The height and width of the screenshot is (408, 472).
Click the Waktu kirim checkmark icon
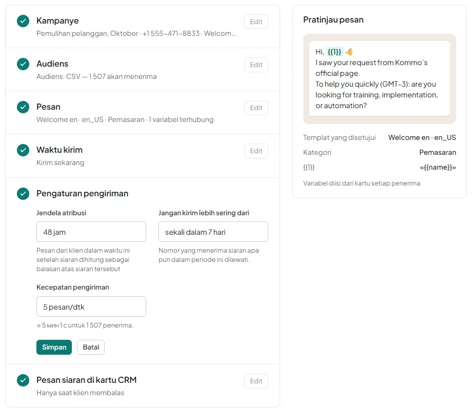[x=23, y=150]
